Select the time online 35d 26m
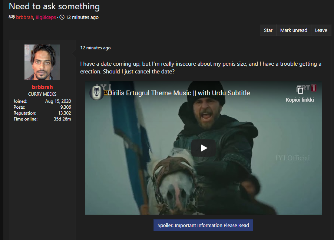This screenshot has height=240, width=334. (x=62, y=119)
